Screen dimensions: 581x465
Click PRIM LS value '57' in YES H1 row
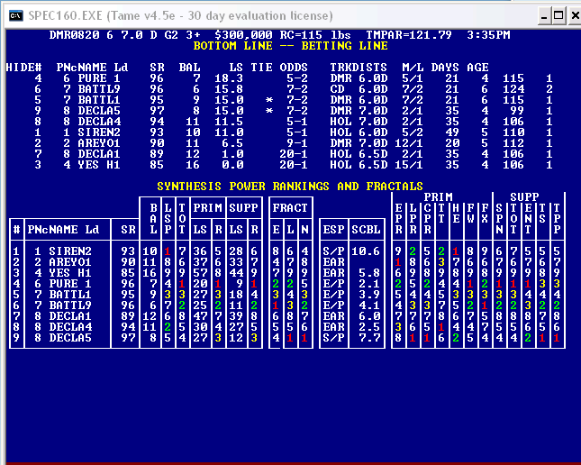click(x=200, y=272)
